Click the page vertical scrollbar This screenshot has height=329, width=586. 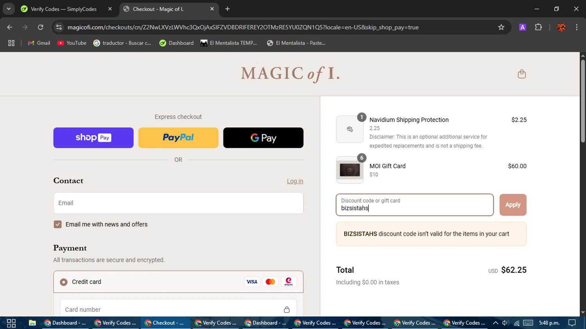click(x=583, y=101)
